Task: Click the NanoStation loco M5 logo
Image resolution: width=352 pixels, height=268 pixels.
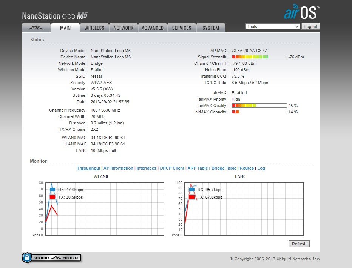Action: [55, 16]
